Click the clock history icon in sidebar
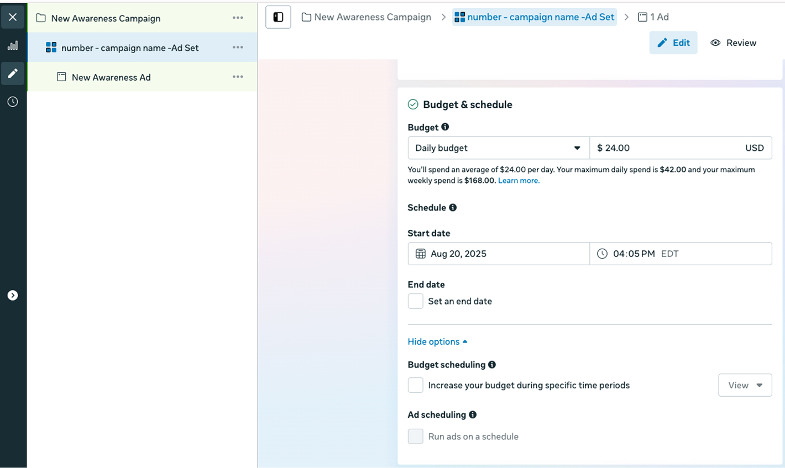The height and width of the screenshot is (468, 785). click(13, 102)
